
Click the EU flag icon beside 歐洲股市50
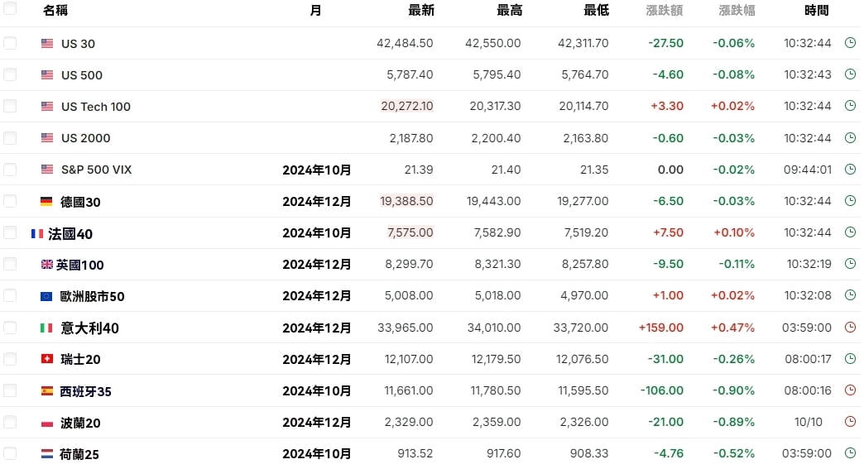coord(47,296)
